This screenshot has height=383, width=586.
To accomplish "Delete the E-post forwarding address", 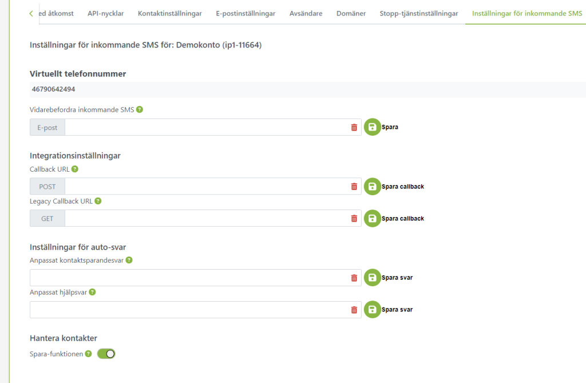I will 354,128.
